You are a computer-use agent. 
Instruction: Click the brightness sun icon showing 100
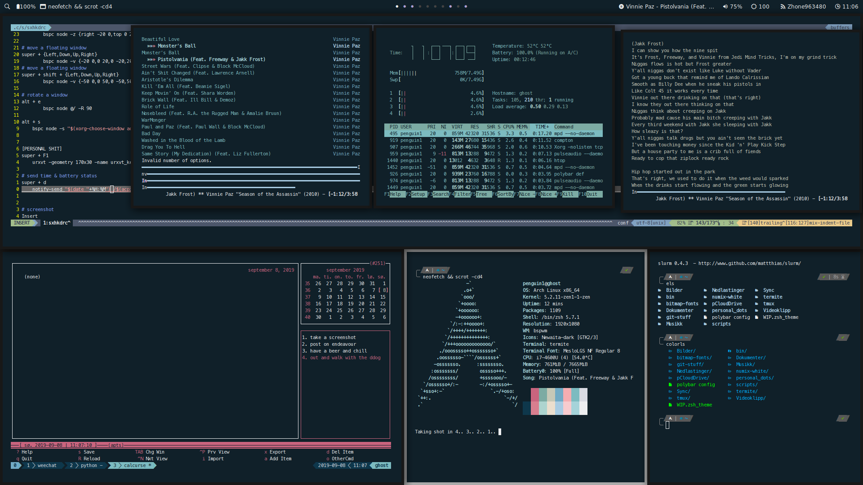click(x=753, y=7)
